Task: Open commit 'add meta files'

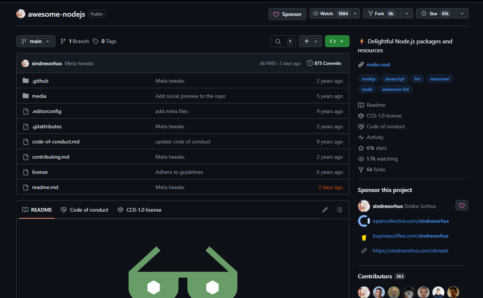Action: [x=171, y=111]
